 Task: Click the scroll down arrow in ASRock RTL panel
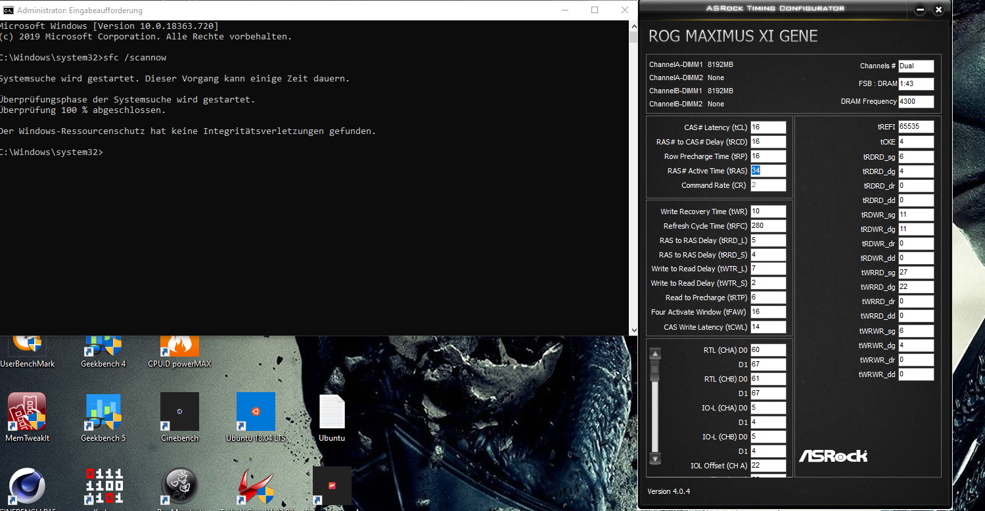(x=655, y=458)
